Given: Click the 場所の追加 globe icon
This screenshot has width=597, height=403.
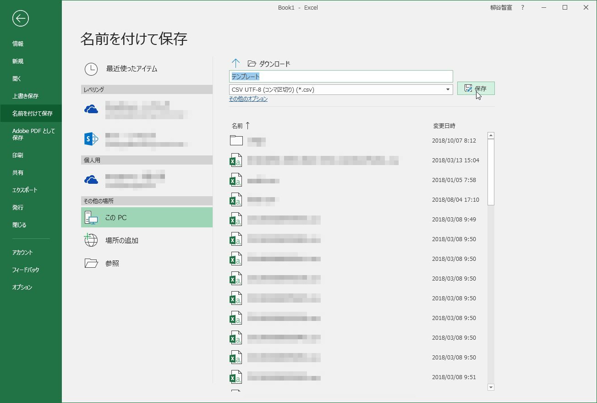Looking at the screenshot, I should pyautogui.click(x=91, y=240).
